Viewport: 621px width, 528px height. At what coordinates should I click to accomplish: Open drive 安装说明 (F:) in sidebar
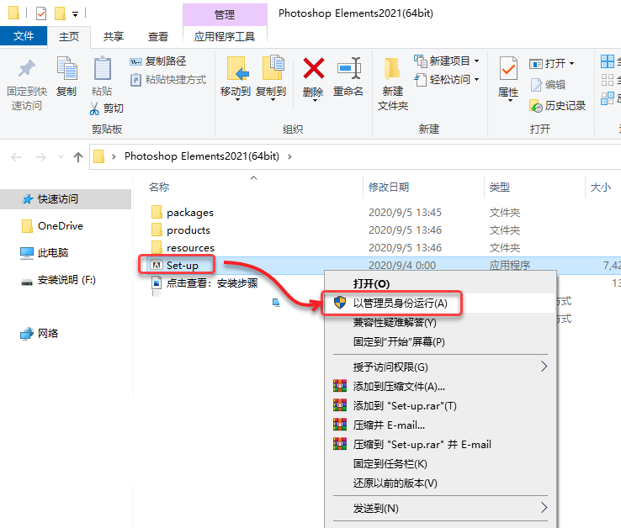(58, 280)
